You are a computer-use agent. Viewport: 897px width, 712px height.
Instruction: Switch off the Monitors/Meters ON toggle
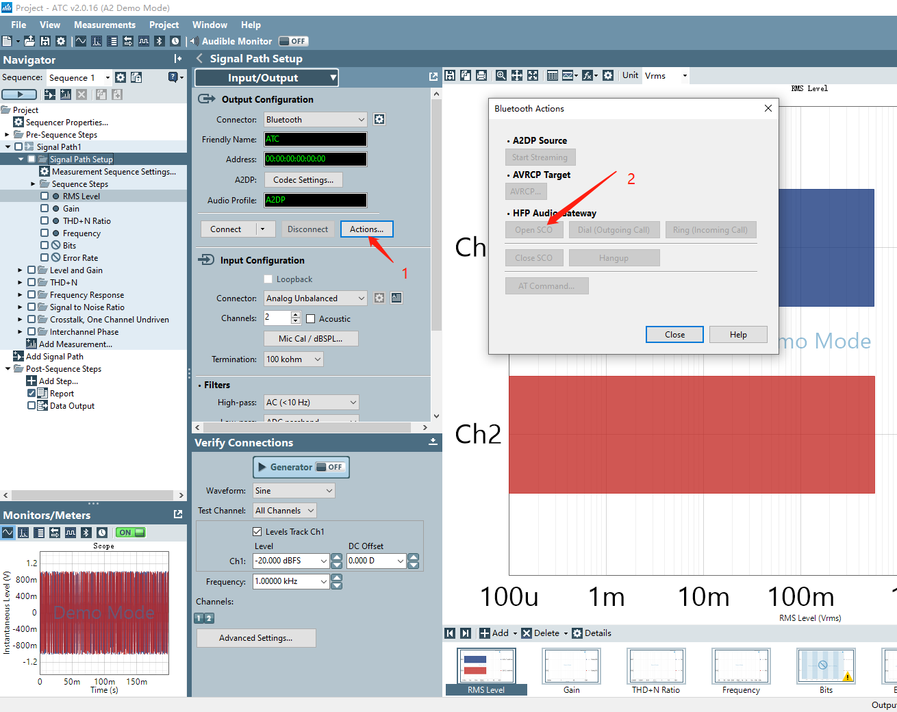coord(131,532)
